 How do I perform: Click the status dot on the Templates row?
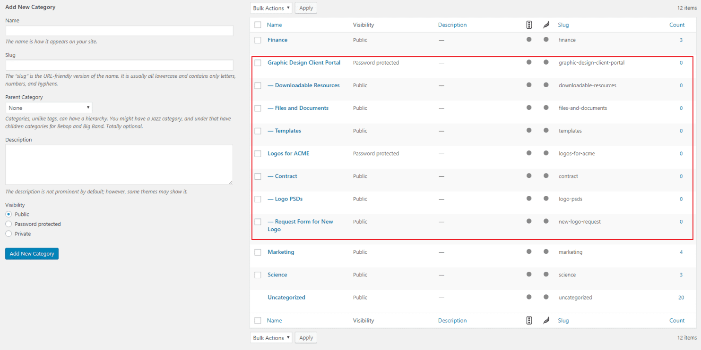click(529, 131)
